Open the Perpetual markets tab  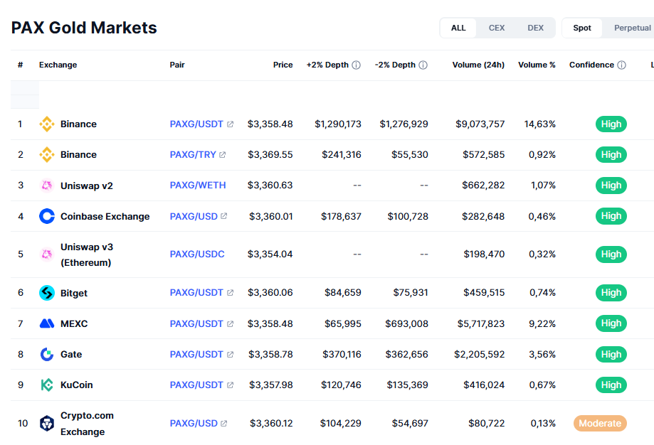click(x=632, y=28)
